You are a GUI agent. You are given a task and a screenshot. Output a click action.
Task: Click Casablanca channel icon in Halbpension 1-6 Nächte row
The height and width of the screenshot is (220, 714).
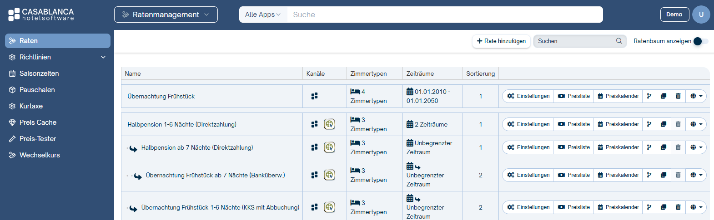(314, 124)
